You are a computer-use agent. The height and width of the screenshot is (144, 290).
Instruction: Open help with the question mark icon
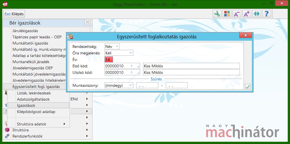(266, 14)
